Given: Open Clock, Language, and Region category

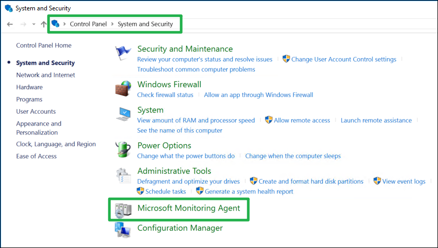Looking at the screenshot, I should [56, 144].
